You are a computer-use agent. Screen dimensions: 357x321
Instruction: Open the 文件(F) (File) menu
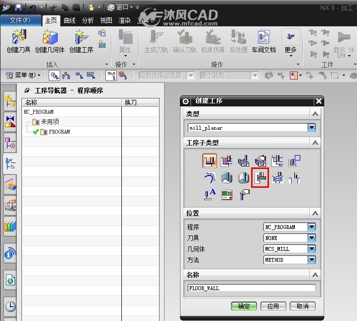tap(20, 20)
